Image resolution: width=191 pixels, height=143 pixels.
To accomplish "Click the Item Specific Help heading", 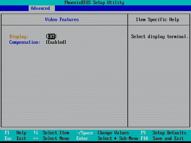I will coord(157,19).
